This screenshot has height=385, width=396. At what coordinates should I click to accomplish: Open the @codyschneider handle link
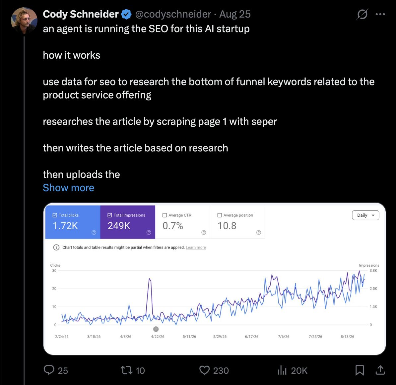click(173, 14)
